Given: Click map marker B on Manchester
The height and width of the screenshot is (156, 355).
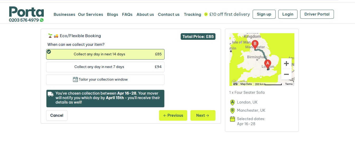Looking at the screenshot, I should [x=255, y=45].
